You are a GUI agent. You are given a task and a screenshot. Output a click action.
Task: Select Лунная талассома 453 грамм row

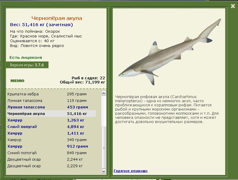pyautogui.click(x=51, y=107)
